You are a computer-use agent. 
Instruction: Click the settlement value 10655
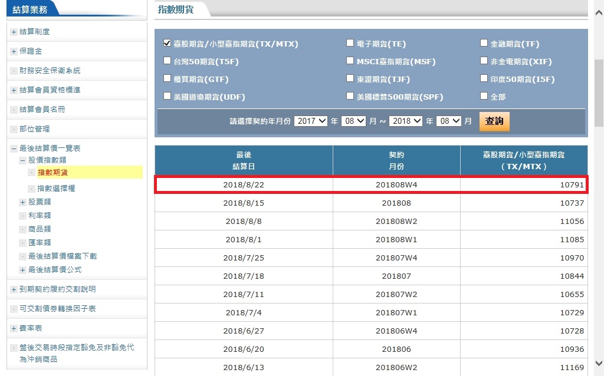click(x=572, y=295)
